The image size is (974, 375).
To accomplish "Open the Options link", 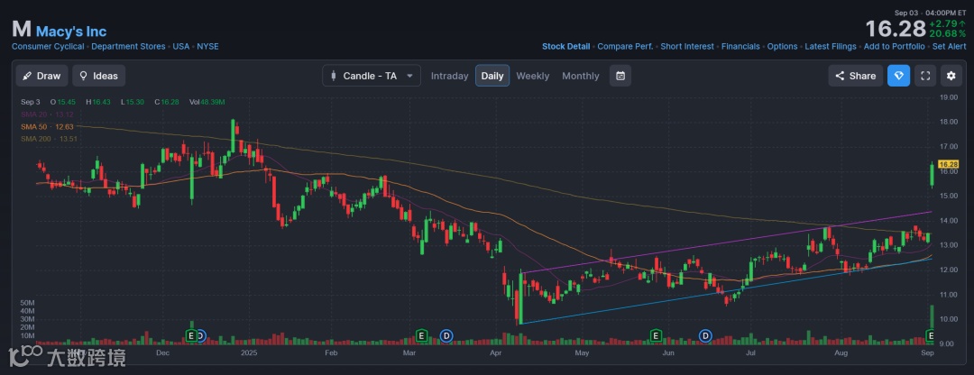I will pyautogui.click(x=782, y=47).
